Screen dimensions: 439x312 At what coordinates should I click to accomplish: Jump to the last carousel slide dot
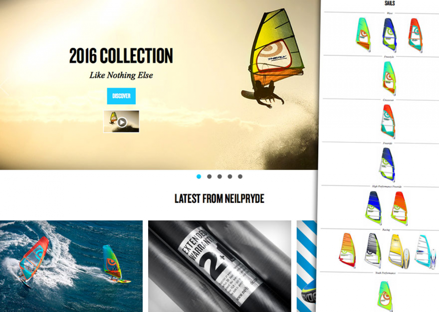coord(240,176)
